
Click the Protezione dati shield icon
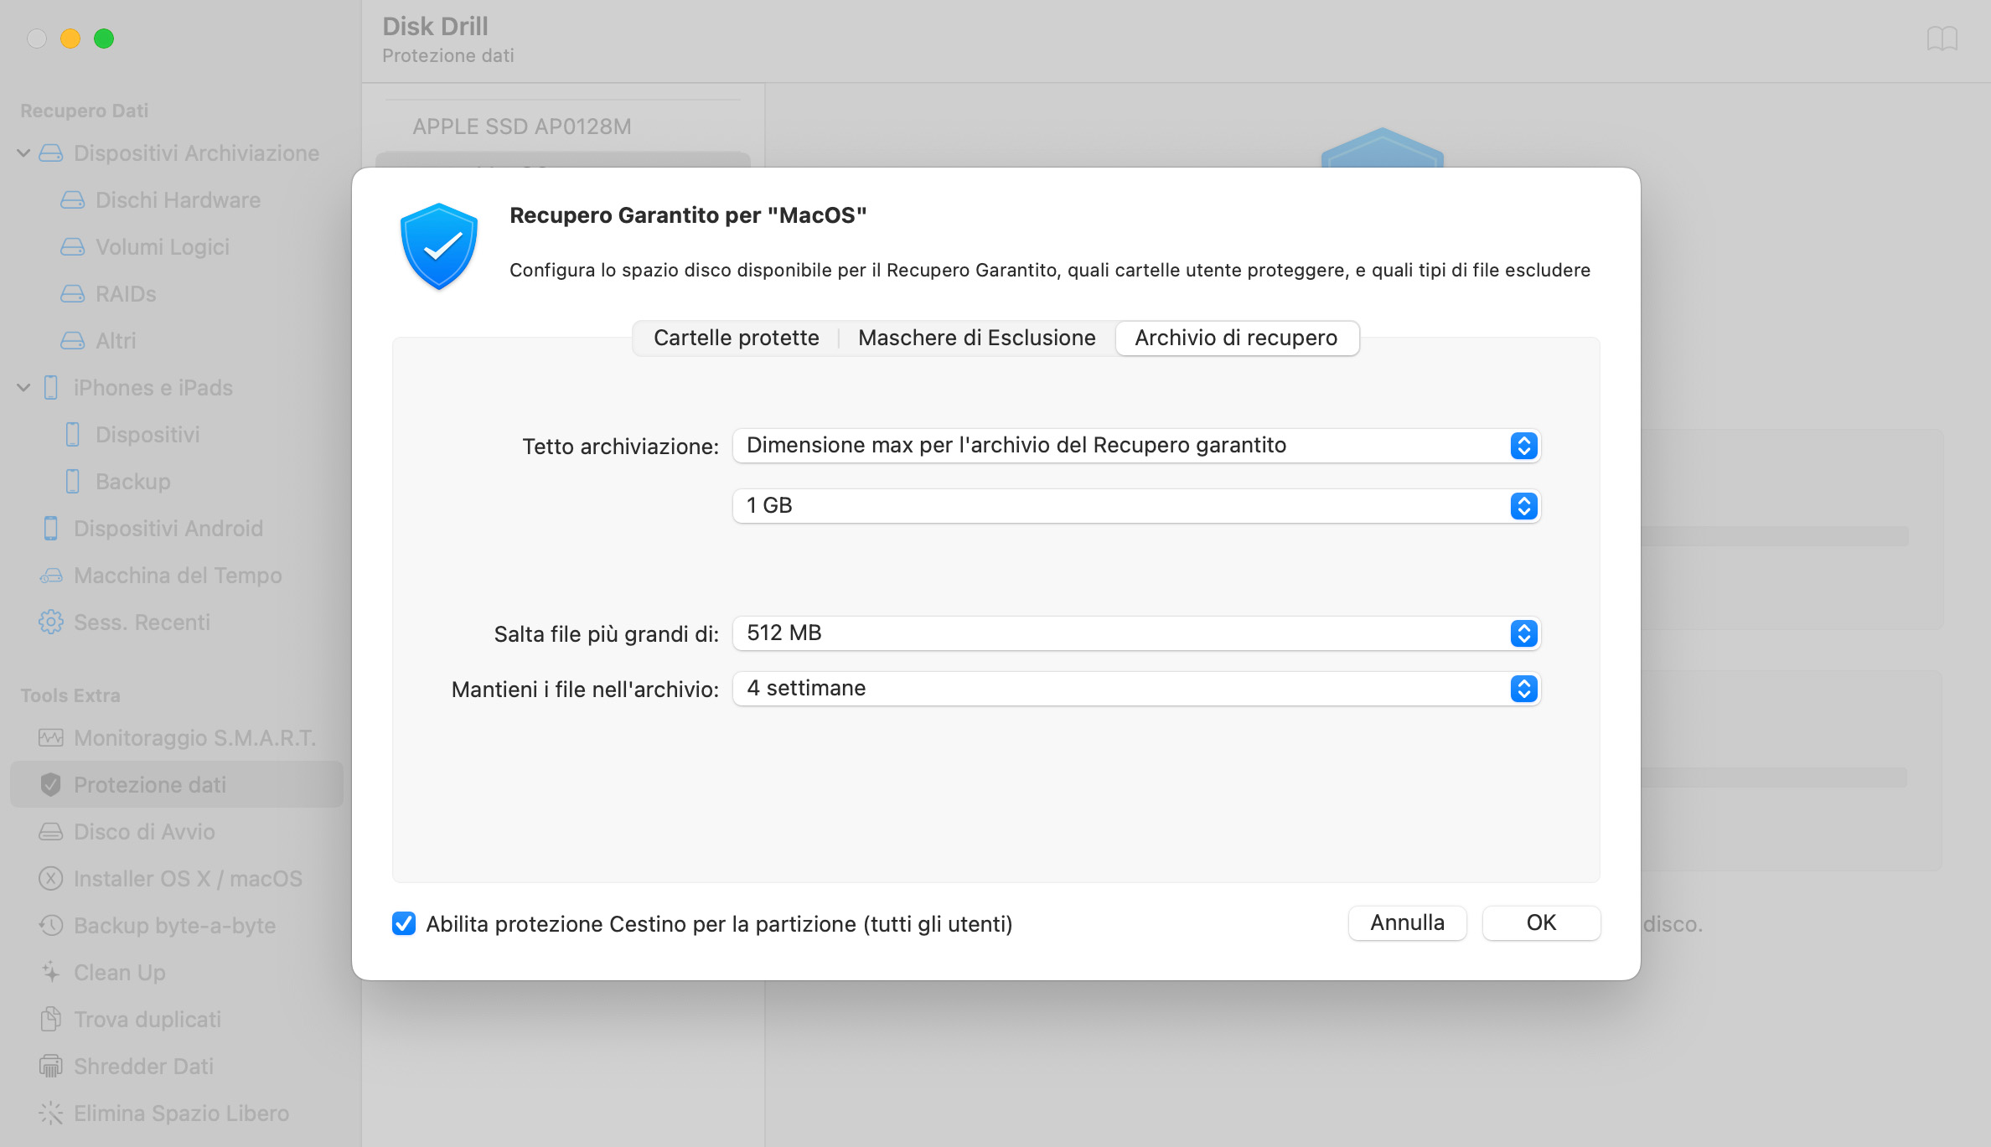[51, 785]
